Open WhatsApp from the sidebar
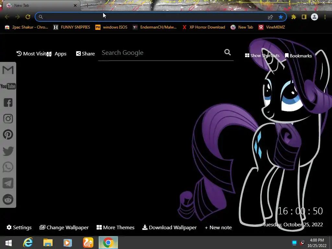The height and width of the screenshot is (249, 332). [8, 167]
